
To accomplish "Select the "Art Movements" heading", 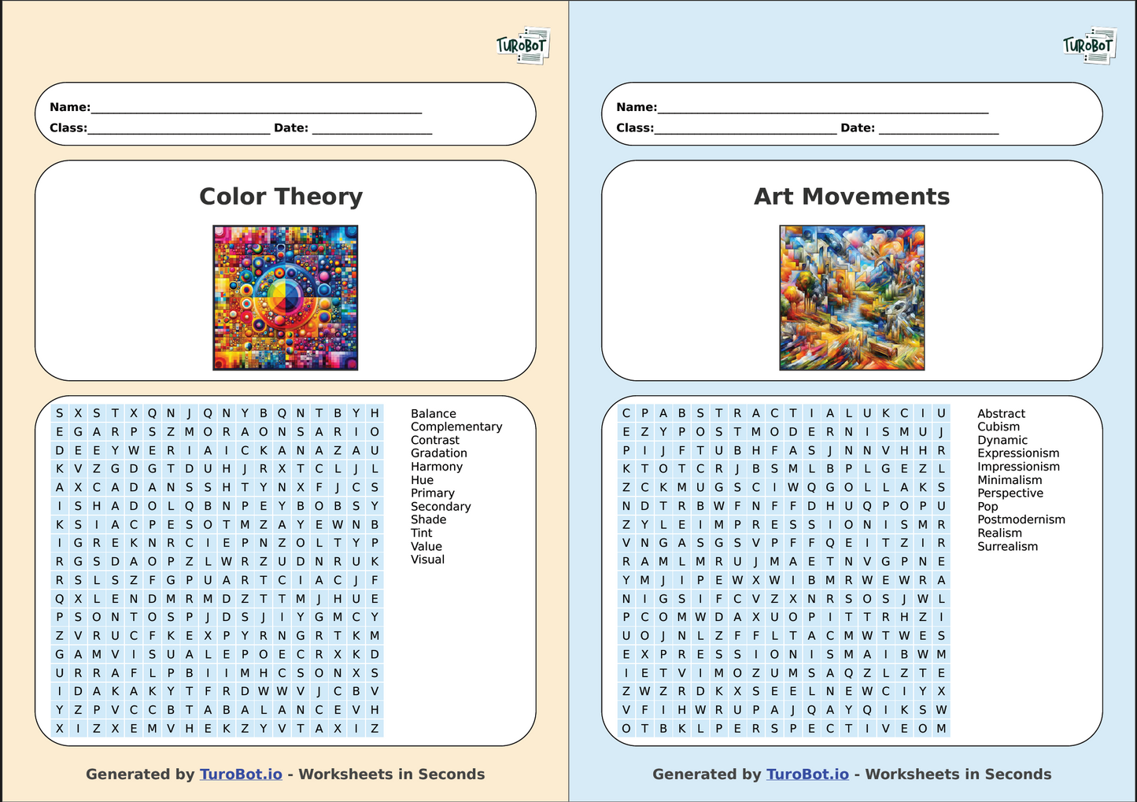I will (x=852, y=197).
